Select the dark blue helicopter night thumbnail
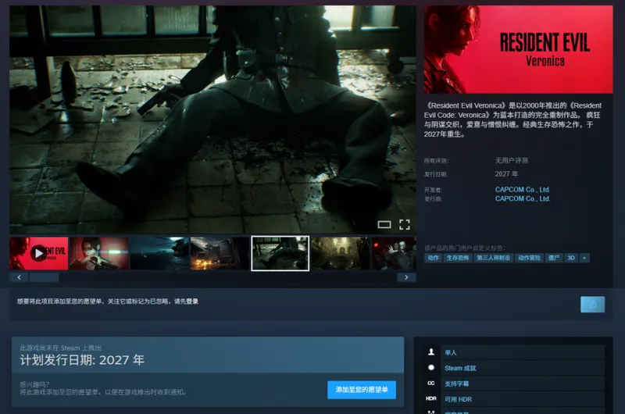 pos(159,253)
